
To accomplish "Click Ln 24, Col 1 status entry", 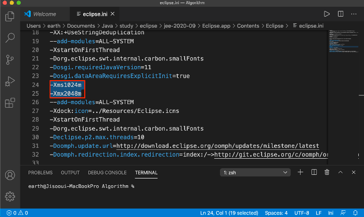I will 229,213.
